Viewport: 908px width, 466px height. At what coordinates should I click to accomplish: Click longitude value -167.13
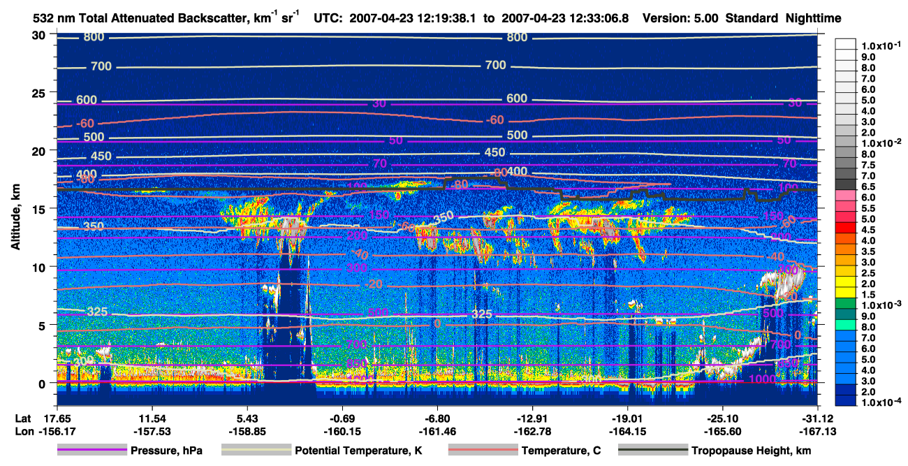click(818, 432)
